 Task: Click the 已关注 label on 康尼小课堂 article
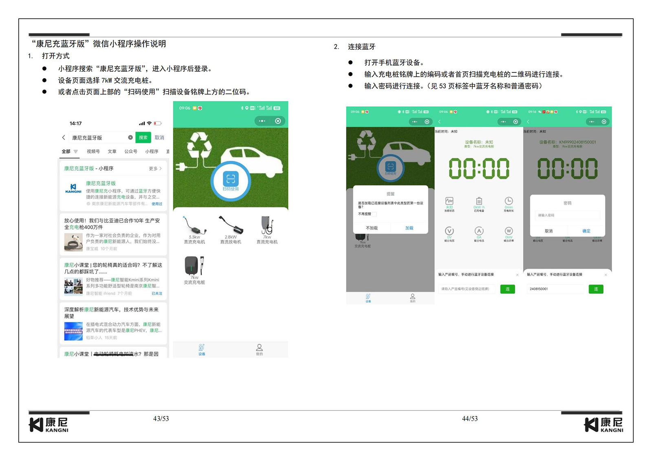coord(157,293)
